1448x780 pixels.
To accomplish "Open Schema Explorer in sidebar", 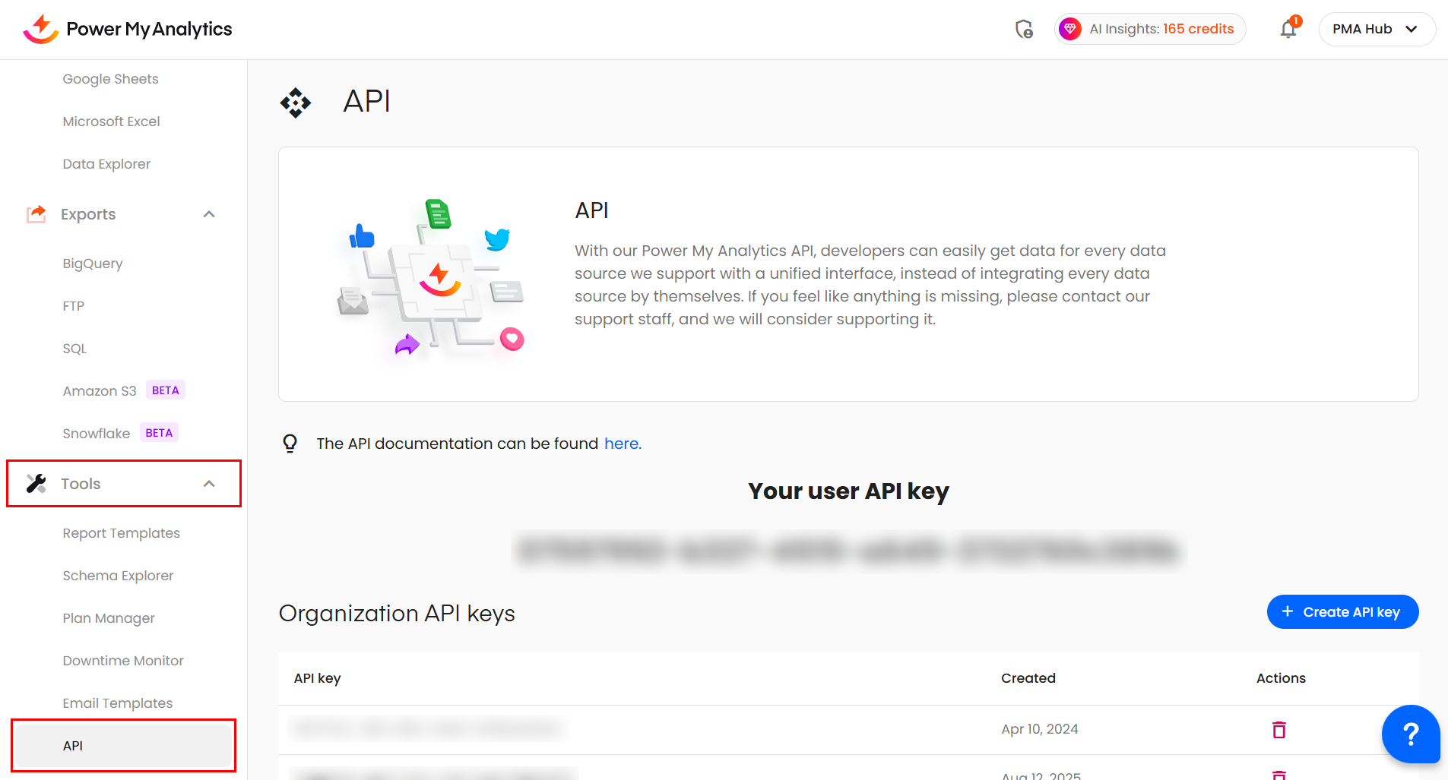I will [118, 576].
